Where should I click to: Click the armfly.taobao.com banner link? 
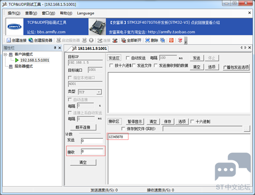[171, 32]
